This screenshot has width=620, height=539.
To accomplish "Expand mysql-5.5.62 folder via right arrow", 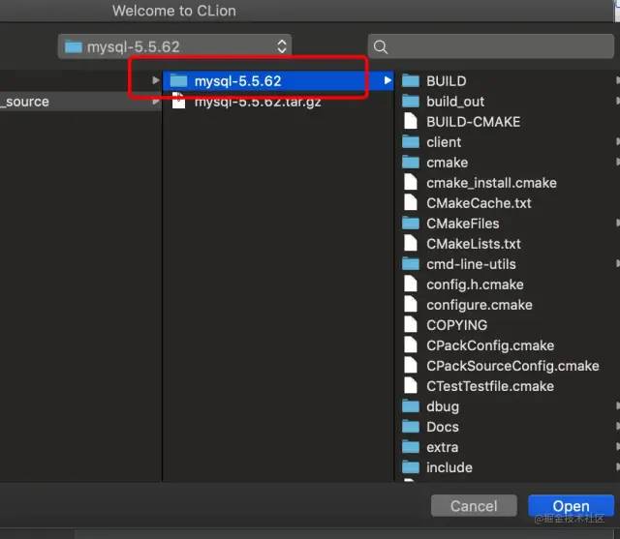I will [387, 80].
